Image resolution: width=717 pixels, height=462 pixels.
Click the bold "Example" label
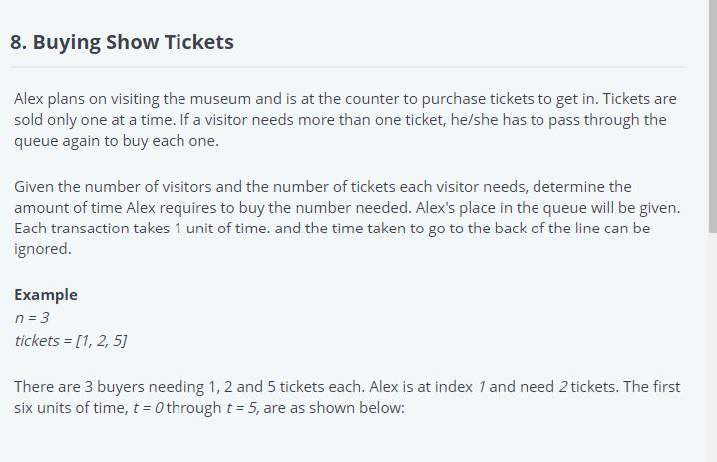tap(45, 295)
